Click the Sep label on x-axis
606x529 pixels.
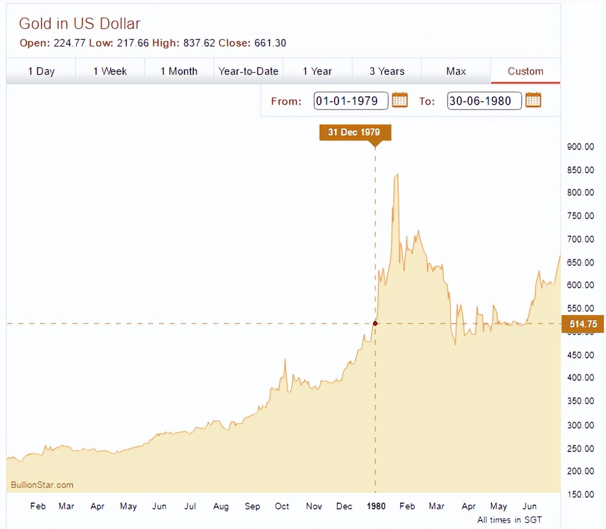tap(252, 507)
